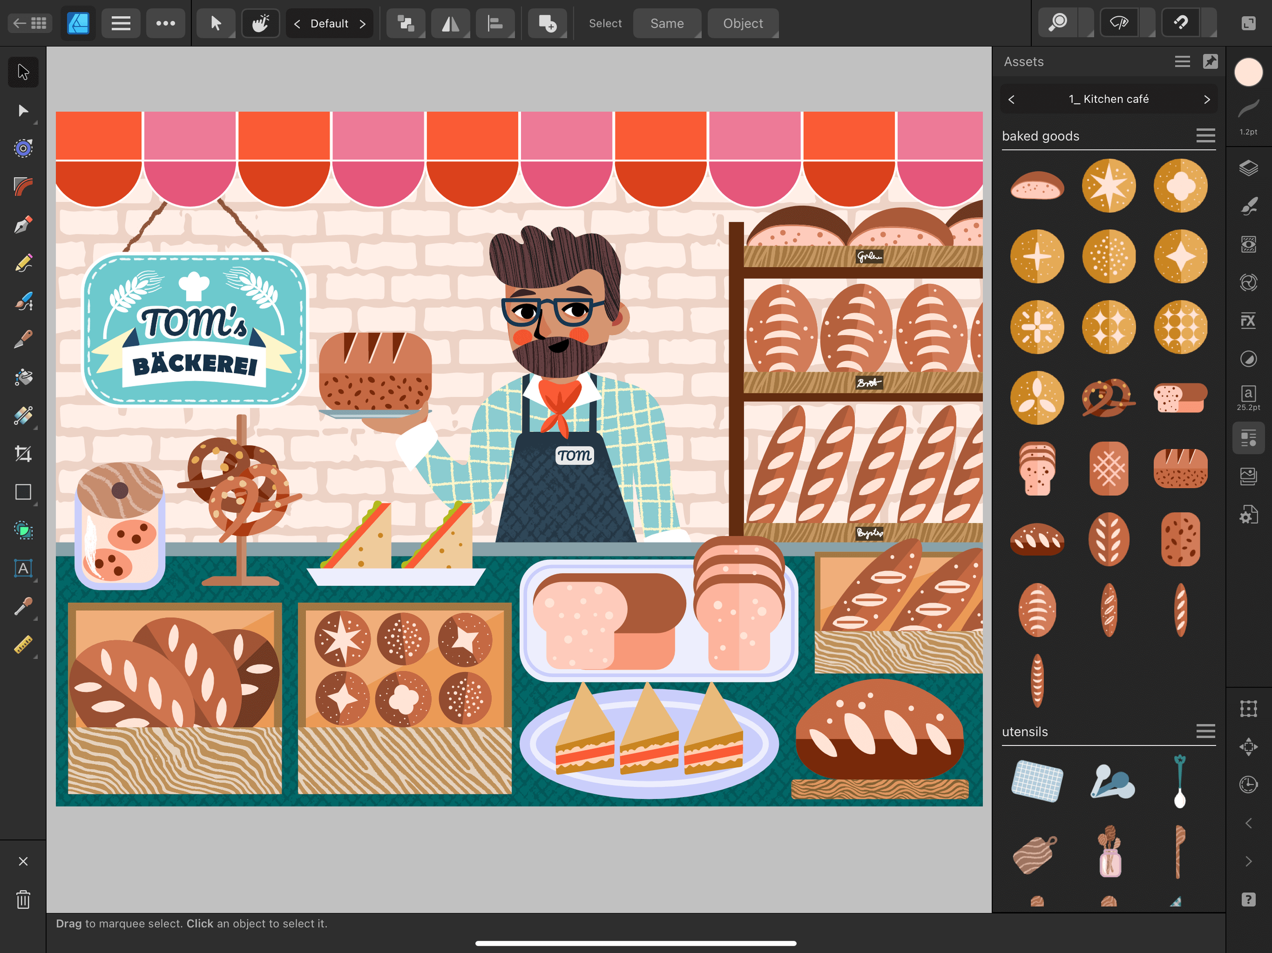Delete the selection with the trash button
This screenshot has width=1272, height=953.
(23, 900)
